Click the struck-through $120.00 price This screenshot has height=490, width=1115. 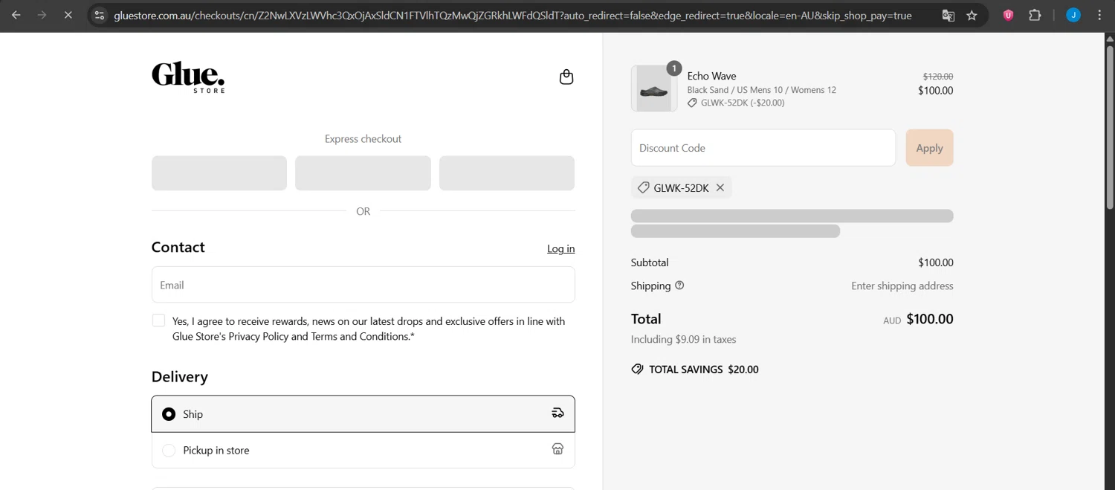938,77
